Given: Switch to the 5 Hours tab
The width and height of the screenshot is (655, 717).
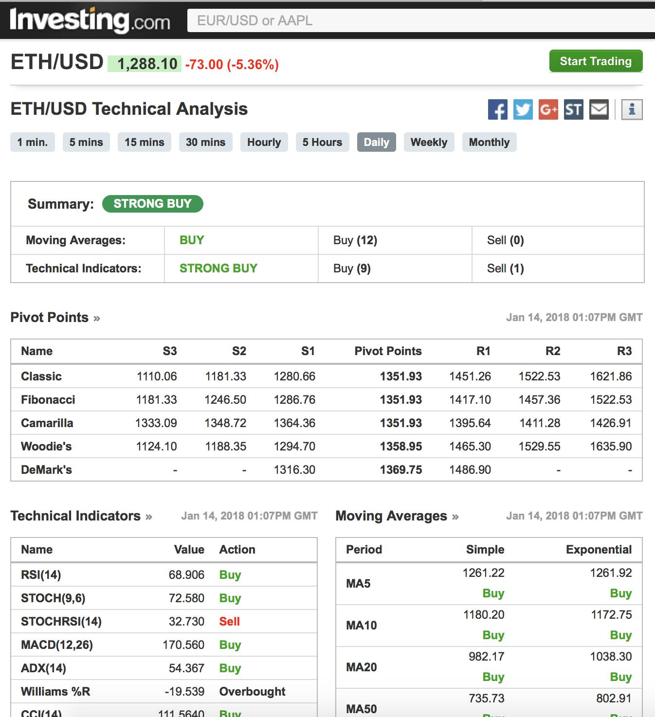Looking at the screenshot, I should [x=322, y=142].
